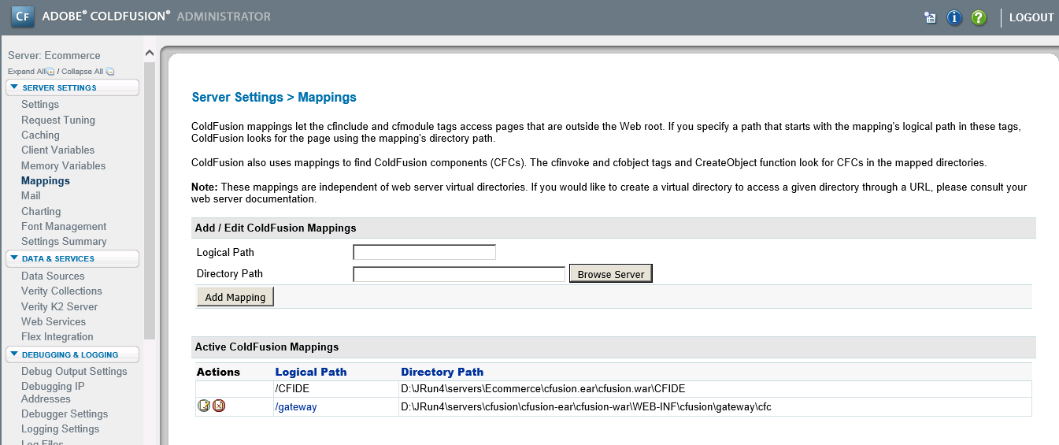This screenshot has height=445, width=1059.
Task: Open Debugger Settings page
Action: click(65, 414)
